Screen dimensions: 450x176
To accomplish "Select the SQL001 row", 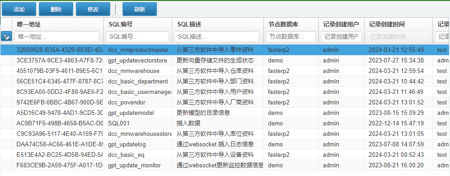I will pyautogui.click(x=225, y=124).
